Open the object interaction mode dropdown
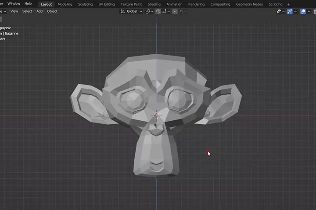This screenshot has width=316, height=210. tap(3, 11)
